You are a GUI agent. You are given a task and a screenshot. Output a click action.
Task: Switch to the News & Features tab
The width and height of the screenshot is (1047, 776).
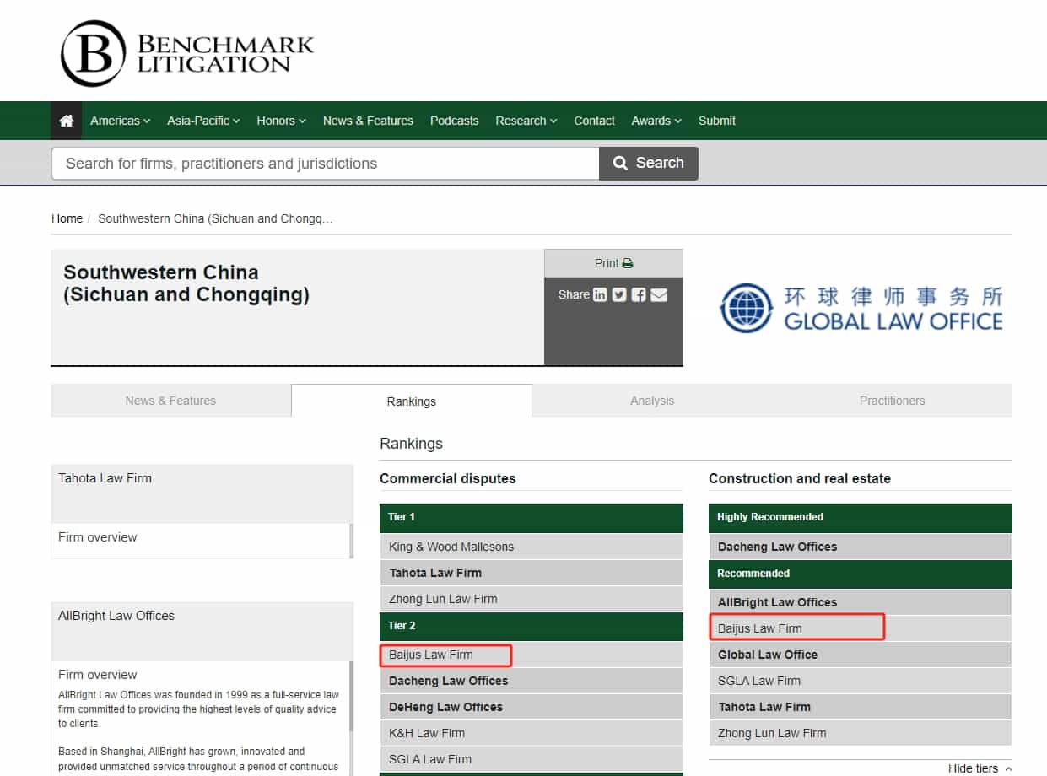[x=170, y=401]
